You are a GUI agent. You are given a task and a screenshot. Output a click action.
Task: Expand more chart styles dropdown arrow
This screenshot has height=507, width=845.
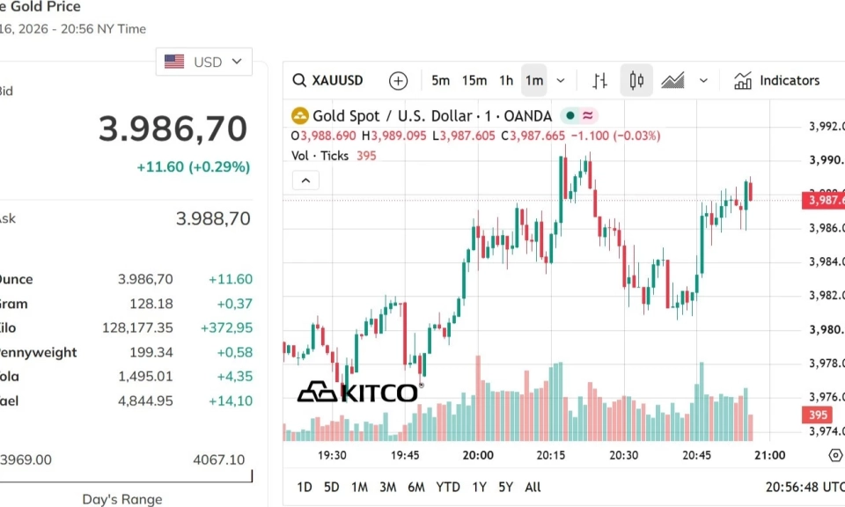point(703,81)
